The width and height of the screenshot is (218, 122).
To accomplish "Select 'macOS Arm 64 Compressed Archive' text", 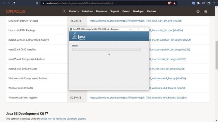I will pyautogui.click(x=29, y=40).
